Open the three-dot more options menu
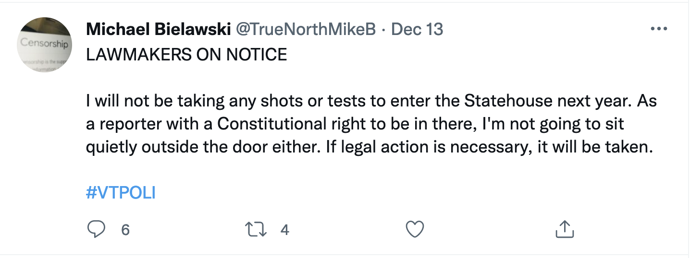 658,29
